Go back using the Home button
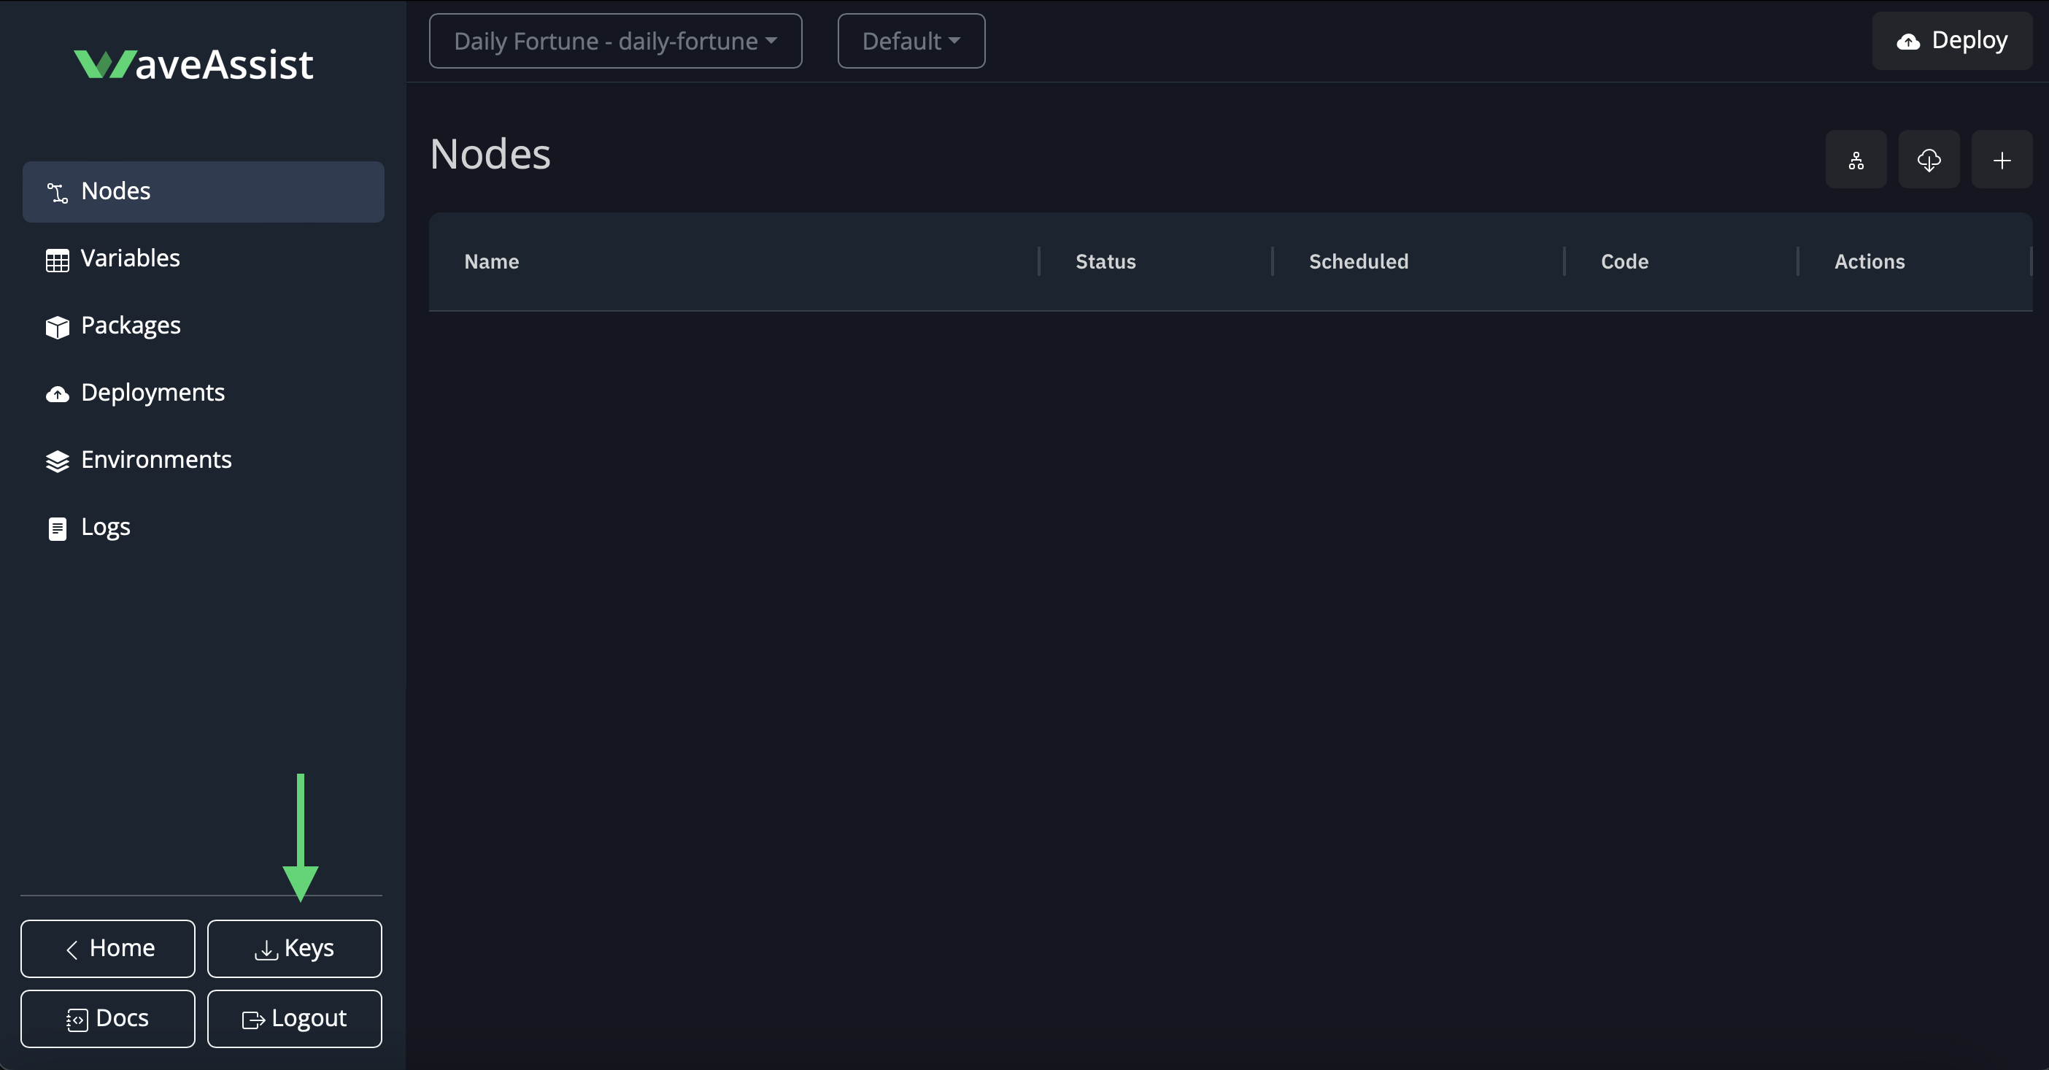Viewport: 2049px width, 1070px height. pyautogui.click(x=107, y=947)
